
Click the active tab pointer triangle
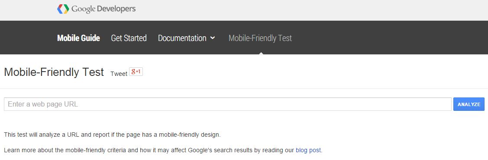(x=261, y=53)
